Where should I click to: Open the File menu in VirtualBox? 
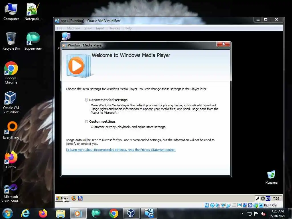(60, 28)
